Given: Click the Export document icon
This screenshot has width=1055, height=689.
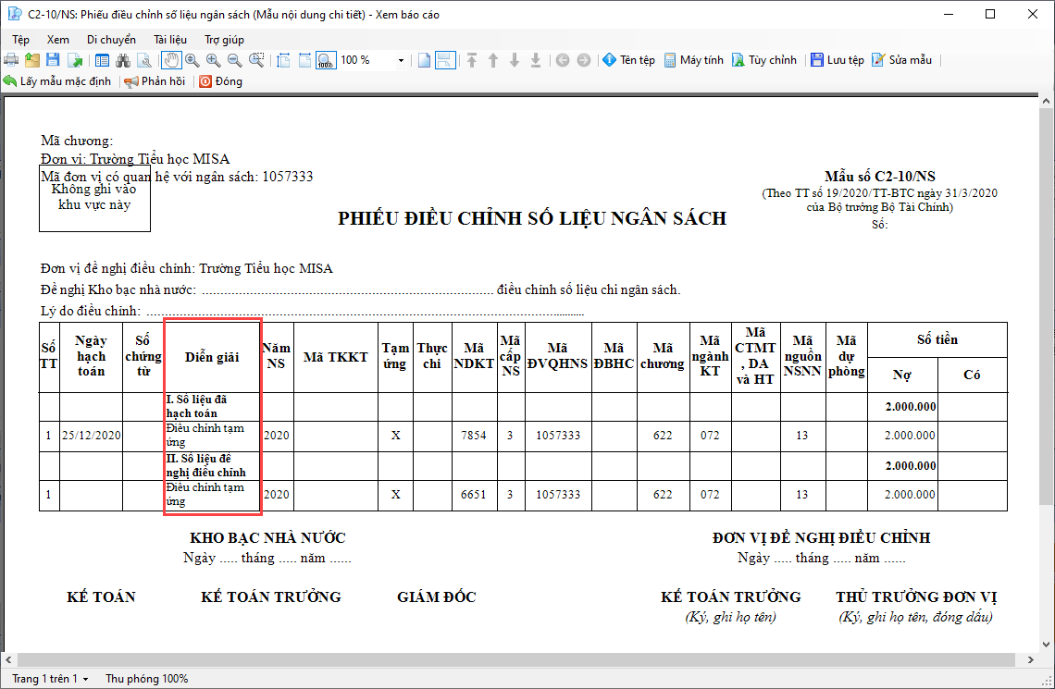Looking at the screenshot, I should pos(75,60).
